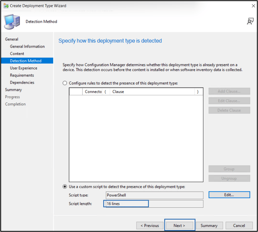258x232 pixels.
Task: Go to Content step in sidebar
Action: coord(17,54)
